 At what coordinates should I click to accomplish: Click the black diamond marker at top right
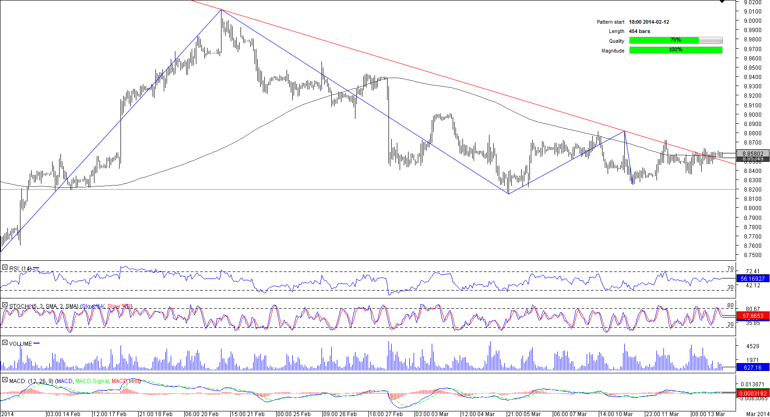722,2
